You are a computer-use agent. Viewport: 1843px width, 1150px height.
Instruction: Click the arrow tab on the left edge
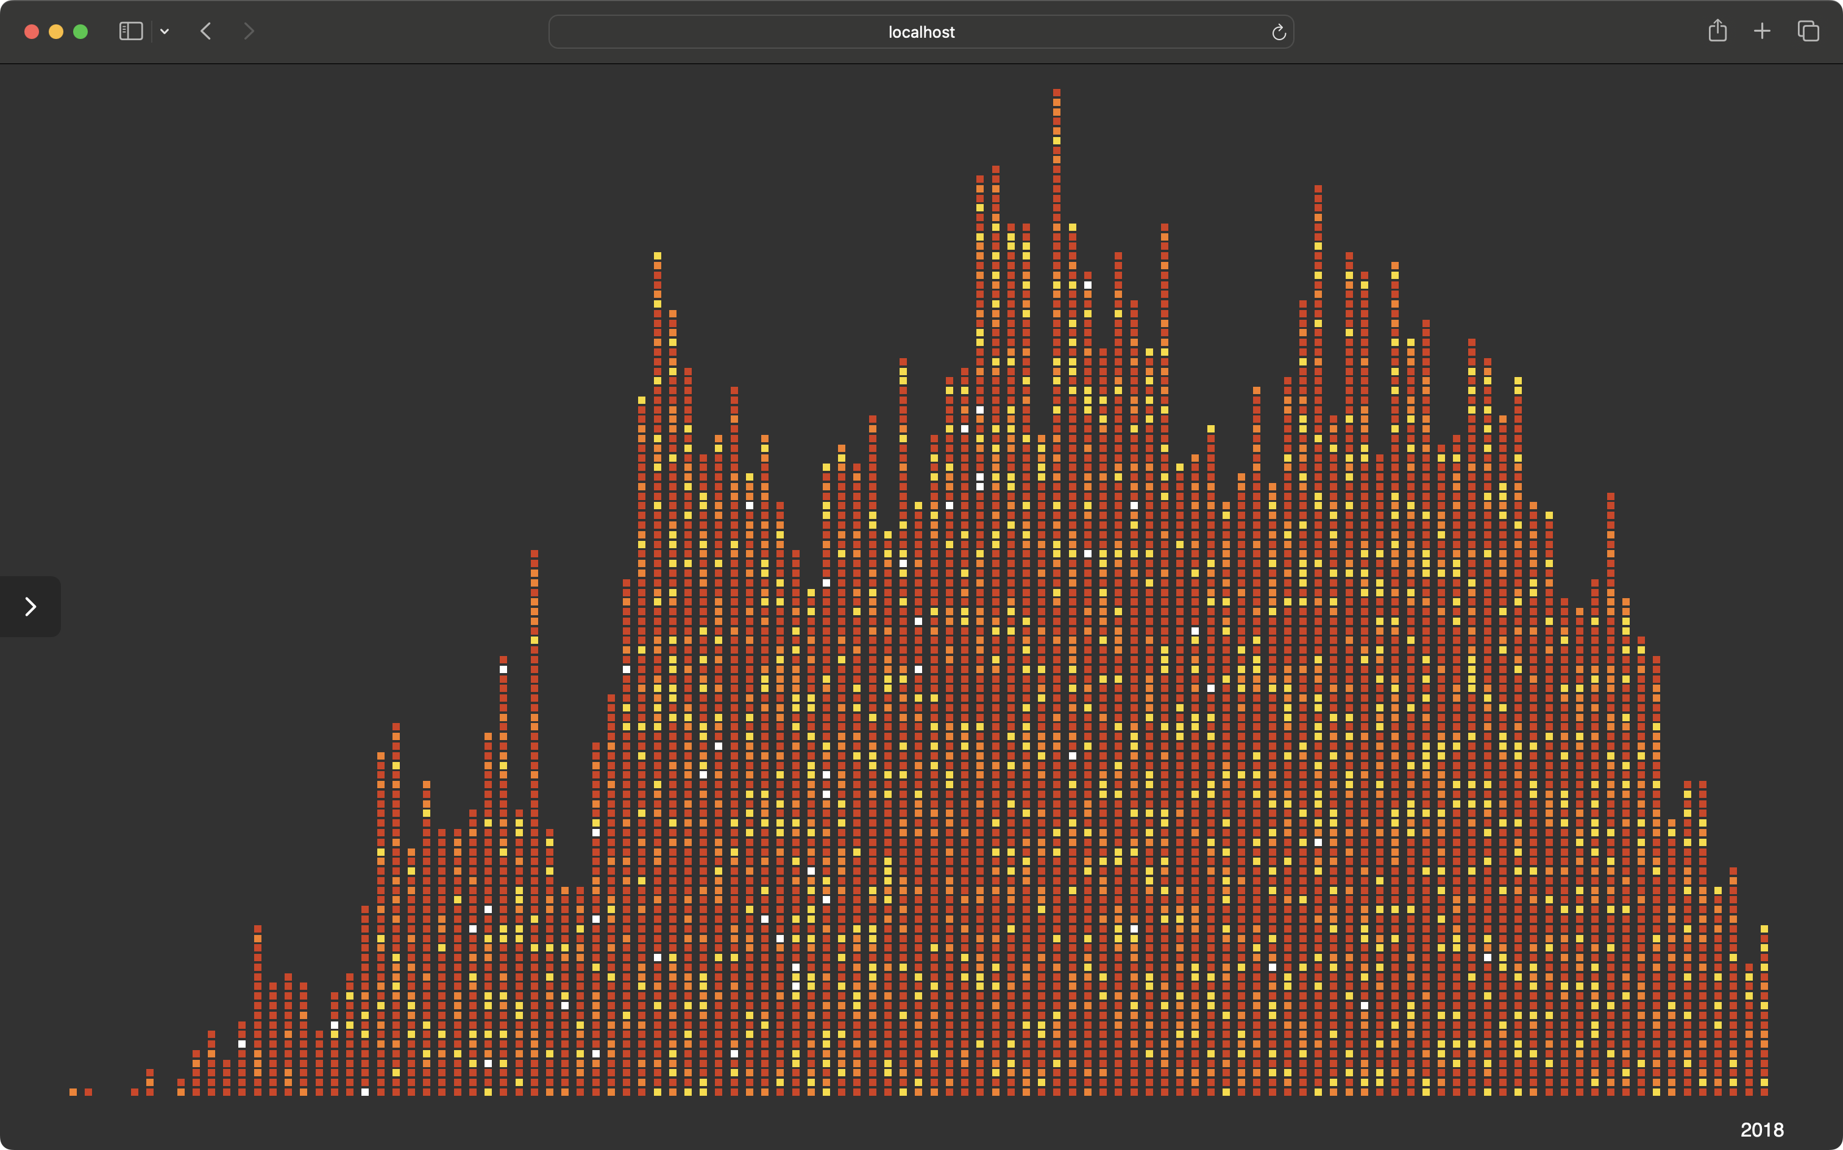coord(30,606)
